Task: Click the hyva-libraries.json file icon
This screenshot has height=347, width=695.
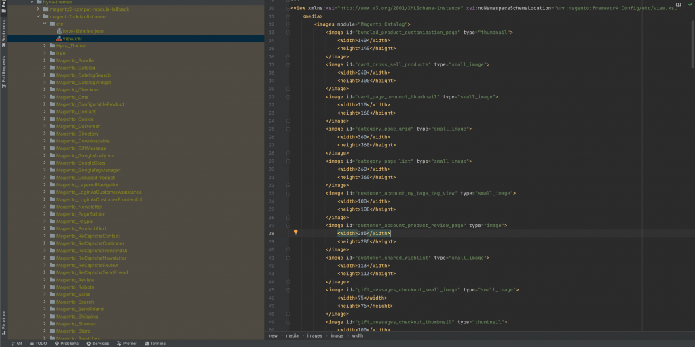Action: click(59, 31)
